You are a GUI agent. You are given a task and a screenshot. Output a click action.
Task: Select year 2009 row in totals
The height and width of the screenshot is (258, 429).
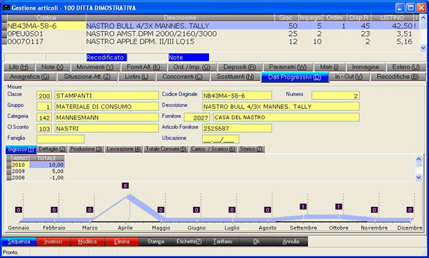35,172
